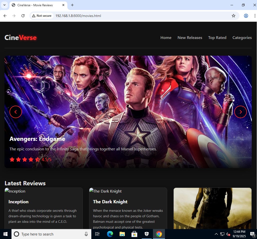Expand hidden system tray icons
This screenshot has width=257, height=239.
(216, 234)
